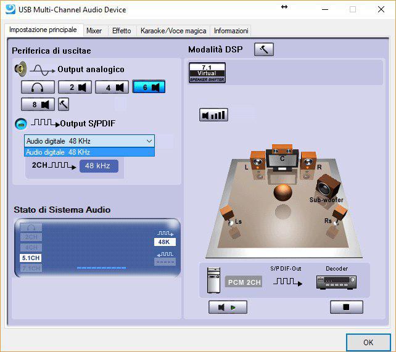Click the computer tower icon
This screenshot has width=396, height=352.
[213, 280]
